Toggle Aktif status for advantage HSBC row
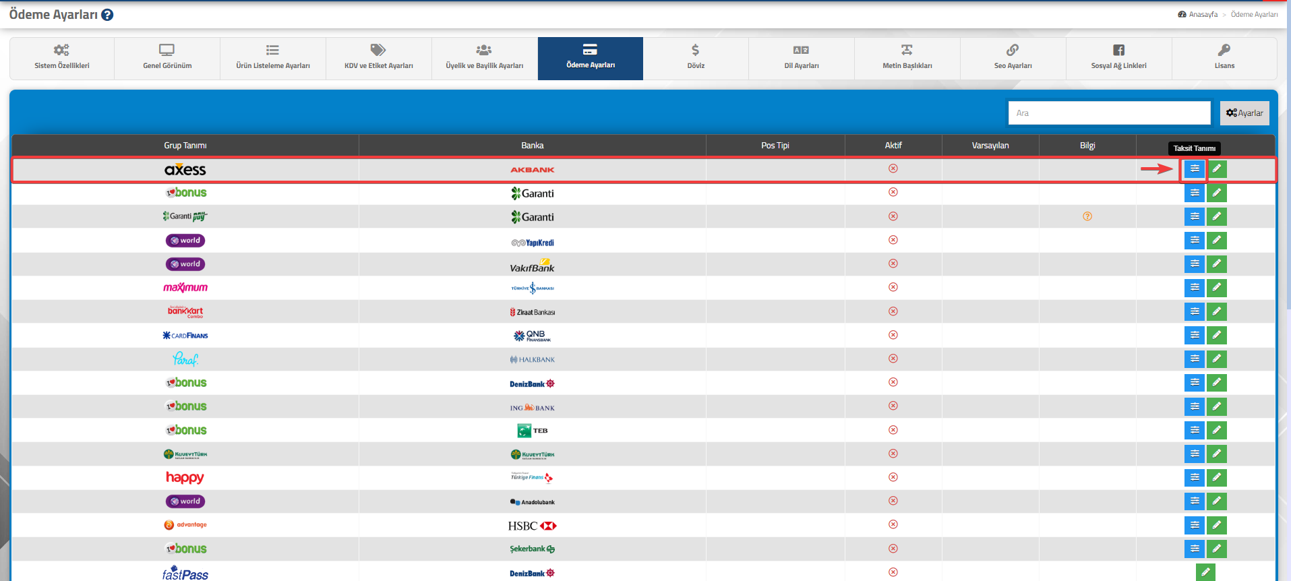This screenshot has width=1291, height=581. point(893,524)
